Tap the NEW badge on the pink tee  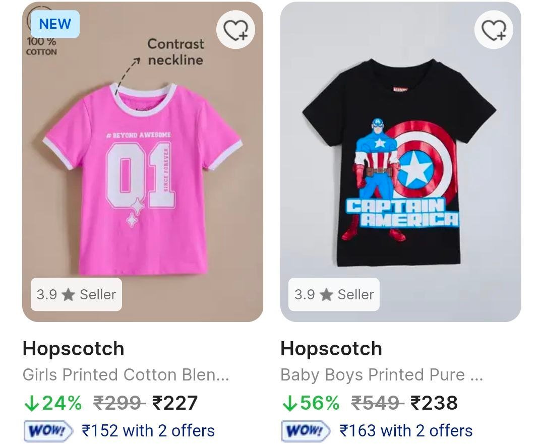coord(55,24)
